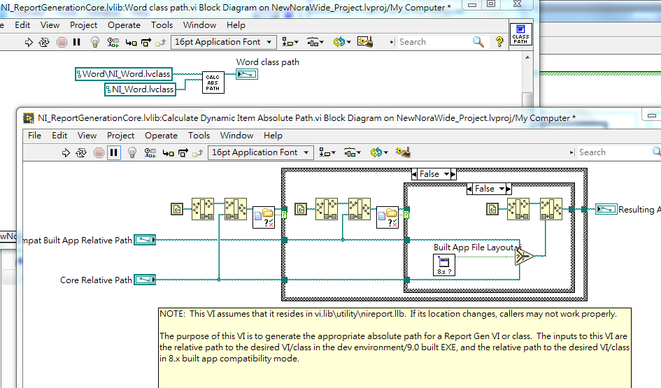Image resolution: width=661 pixels, height=388 pixels.
Task: Open Project menu in Word class path window
Action: (83, 25)
